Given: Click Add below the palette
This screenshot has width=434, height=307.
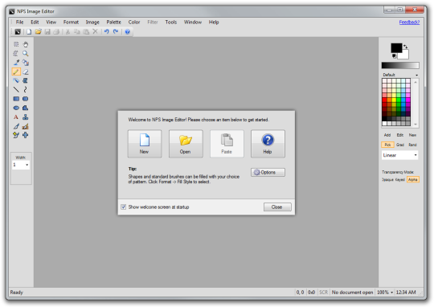Looking at the screenshot, I should (387, 135).
